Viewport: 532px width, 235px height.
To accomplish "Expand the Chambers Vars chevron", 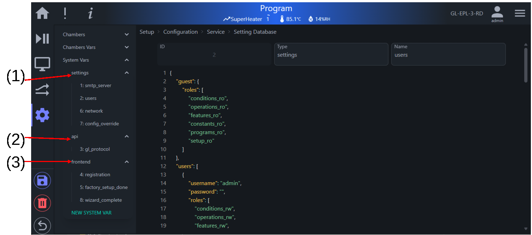I will [x=127, y=47].
